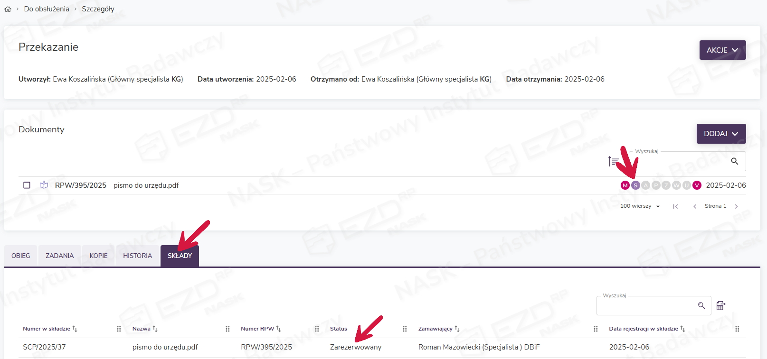Expand the DODAJ dropdown button
The height and width of the screenshot is (359, 767).
[x=720, y=134]
